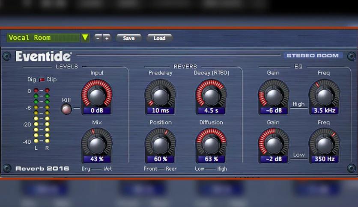358x207 pixels.
Task: Click the 60 % position value display
Action: tap(160, 159)
